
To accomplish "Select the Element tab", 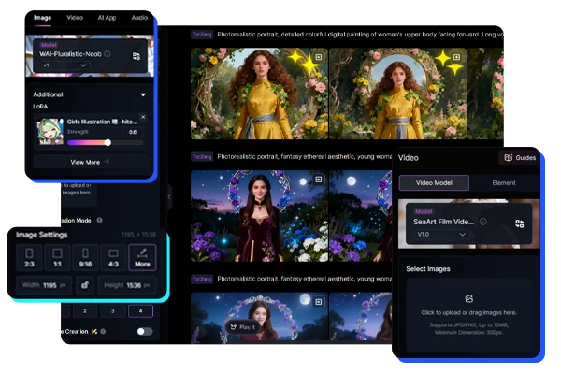I will click(x=504, y=183).
